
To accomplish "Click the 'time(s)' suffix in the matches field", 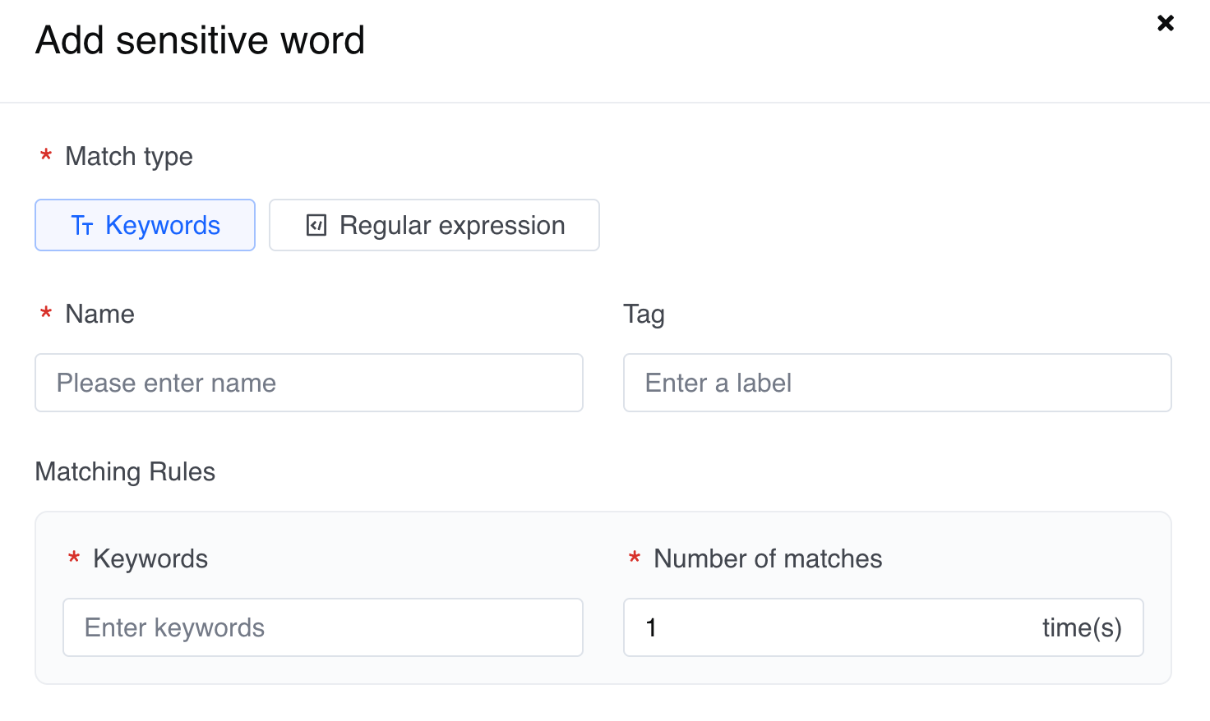I will click(x=1081, y=628).
